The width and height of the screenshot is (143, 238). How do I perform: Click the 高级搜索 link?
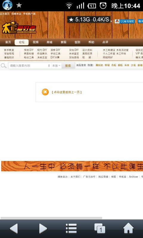tap(81, 65)
